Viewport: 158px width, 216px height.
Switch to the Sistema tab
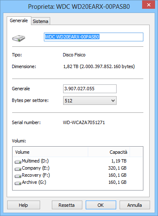pyautogui.click(x=41, y=21)
